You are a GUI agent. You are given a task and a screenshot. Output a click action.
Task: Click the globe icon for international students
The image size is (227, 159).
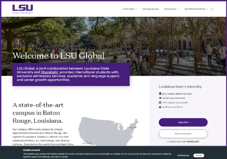pyautogui.click(x=160, y=102)
